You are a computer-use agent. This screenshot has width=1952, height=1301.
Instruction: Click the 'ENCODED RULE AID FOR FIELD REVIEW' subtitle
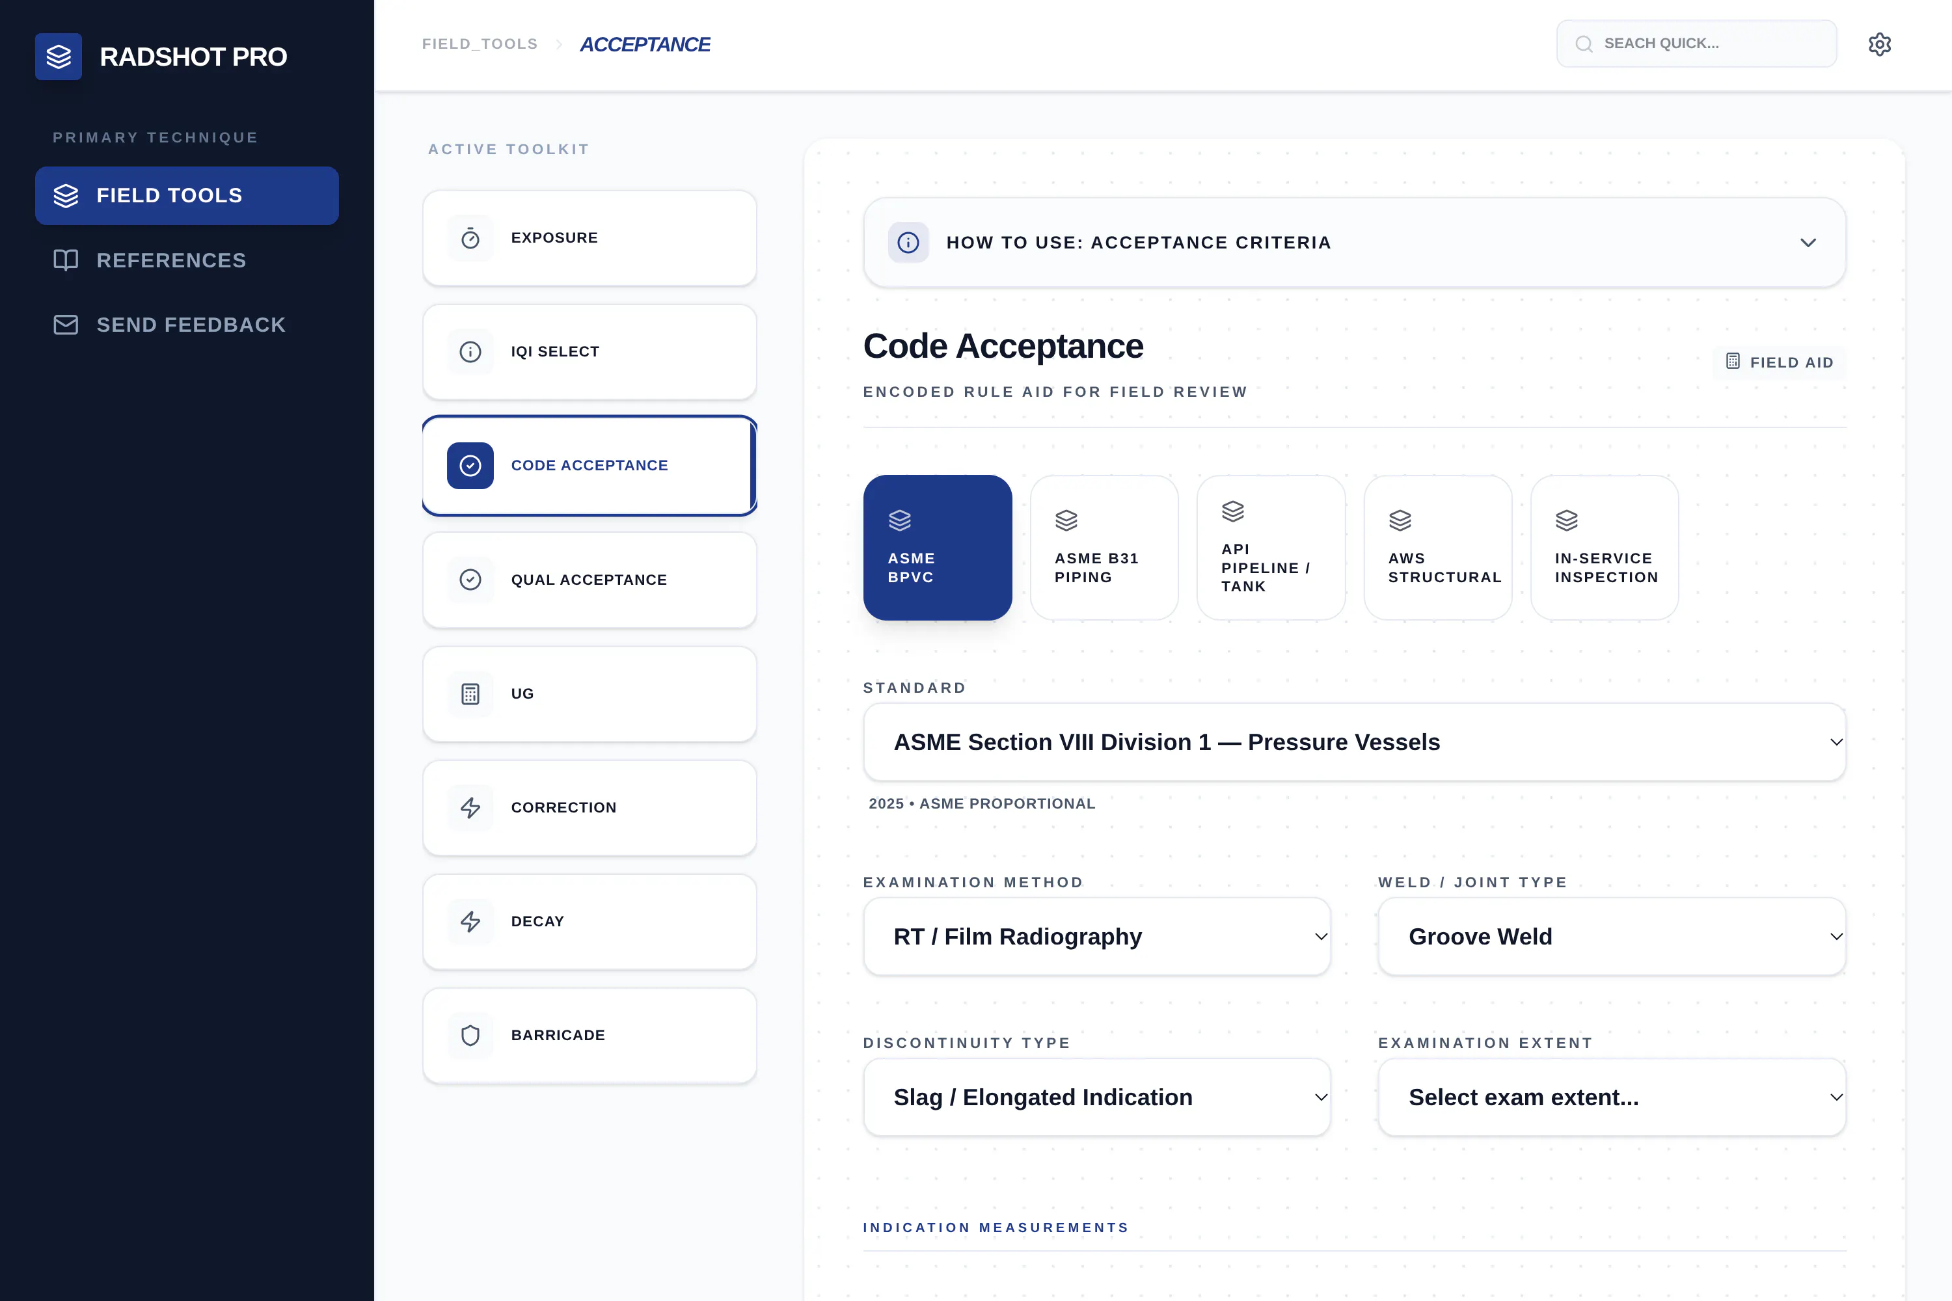pyautogui.click(x=1055, y=392)
